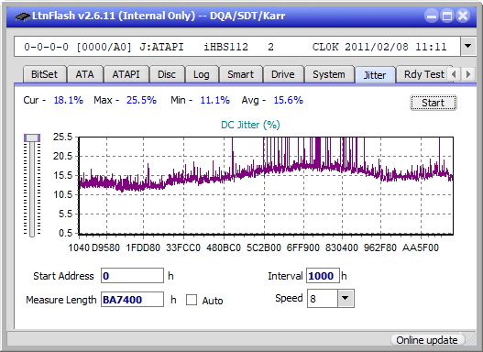The image size is (483, 352).
Task: Click the Avg value 15.6%
Action: tap(289, 100)
